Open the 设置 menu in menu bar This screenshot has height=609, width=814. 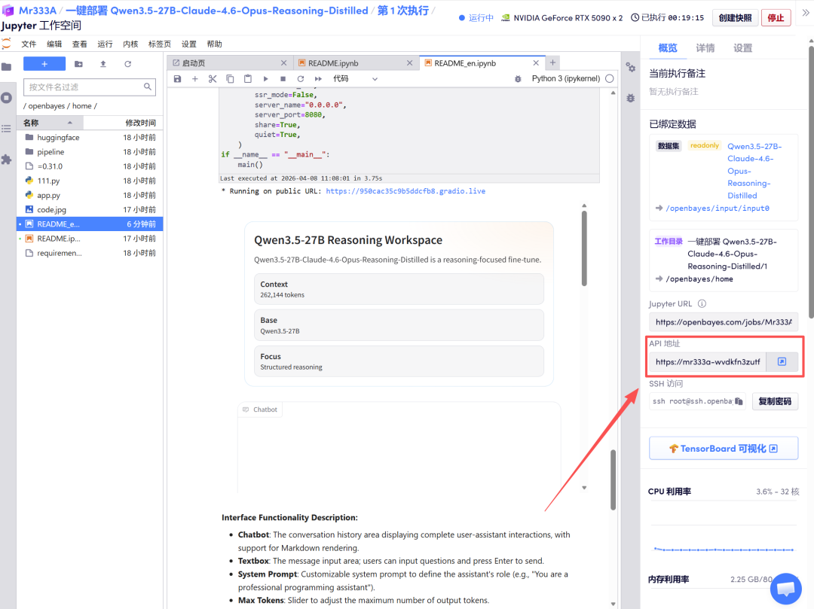pos(189,44)
